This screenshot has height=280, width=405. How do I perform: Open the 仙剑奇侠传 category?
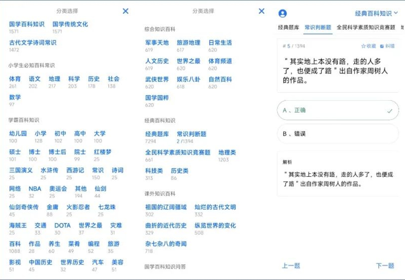click(24, 207)
